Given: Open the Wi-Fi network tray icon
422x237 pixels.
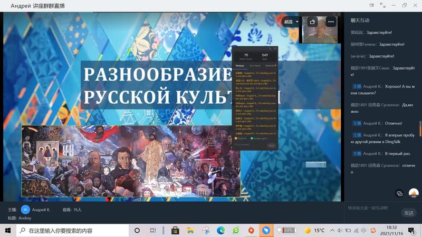Looking at the screenshot, I should [x=356, y=231].
